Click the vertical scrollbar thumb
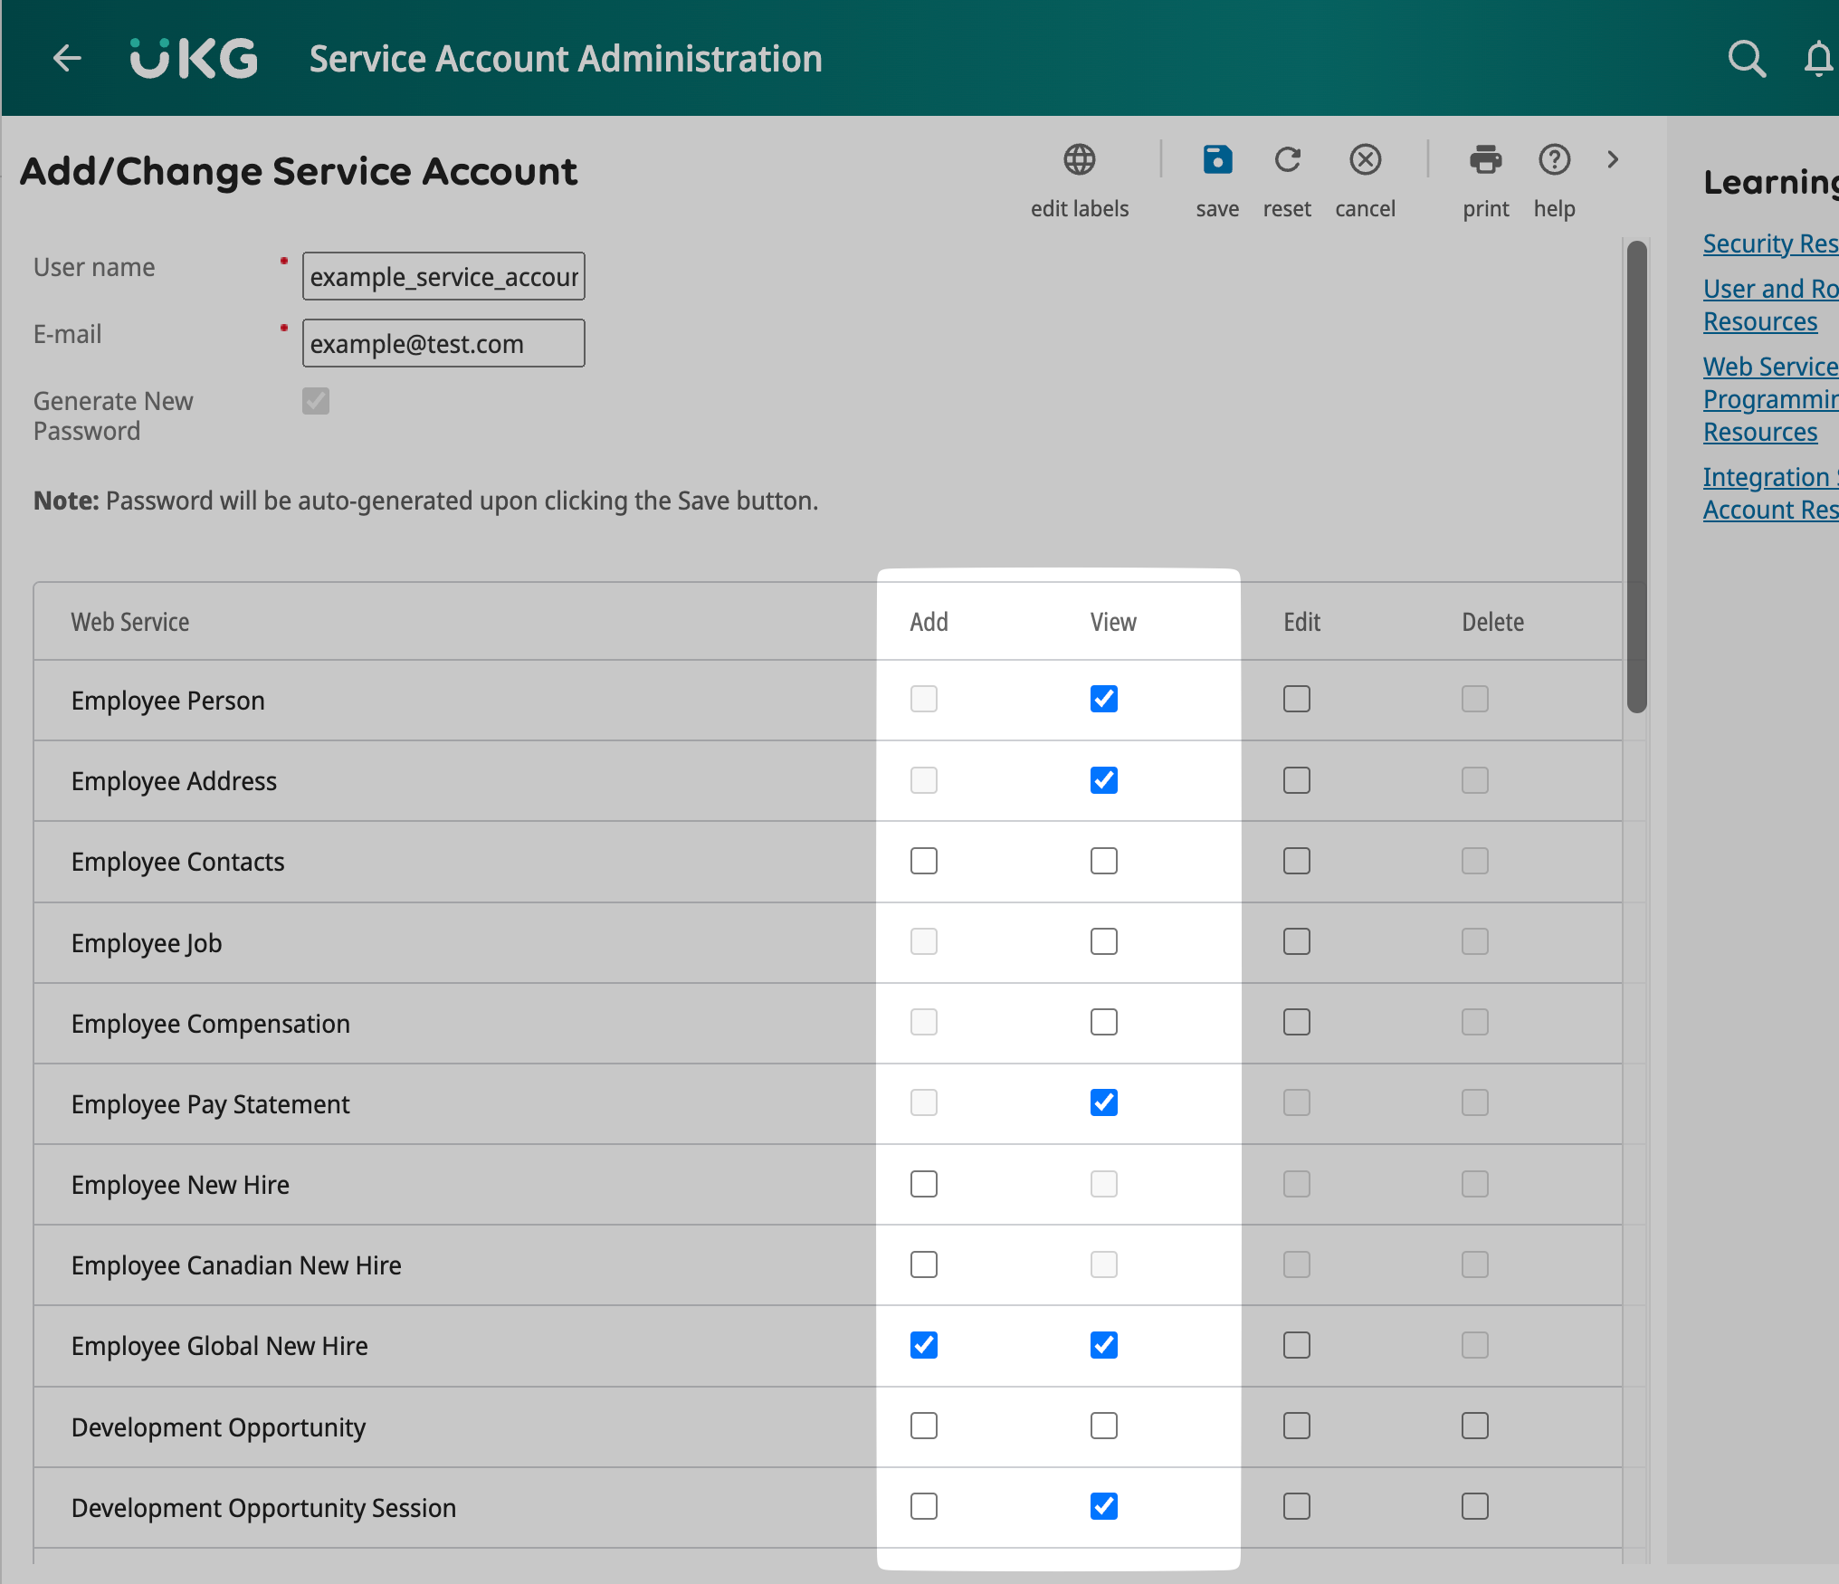 pos(1636,475)
